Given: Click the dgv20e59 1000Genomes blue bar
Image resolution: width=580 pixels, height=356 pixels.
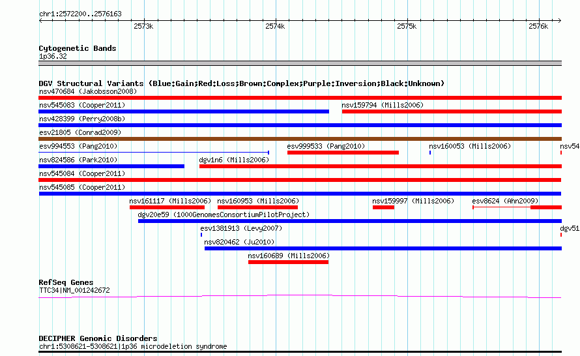Looking at the screenshot, I should click(x=350, y=221).
